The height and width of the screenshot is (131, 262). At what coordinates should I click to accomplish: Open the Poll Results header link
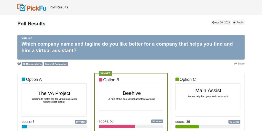[x=59, y=7]
